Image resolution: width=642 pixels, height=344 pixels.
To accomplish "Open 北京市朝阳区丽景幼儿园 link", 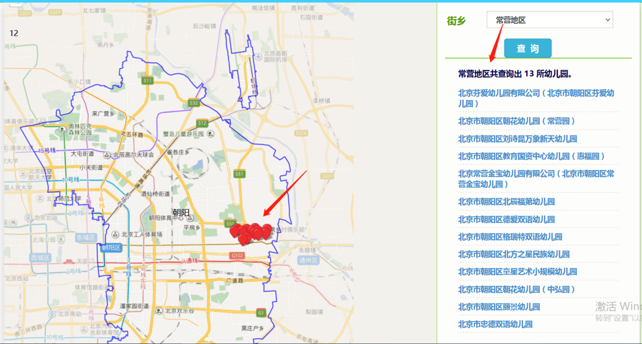I will point(499,307).
